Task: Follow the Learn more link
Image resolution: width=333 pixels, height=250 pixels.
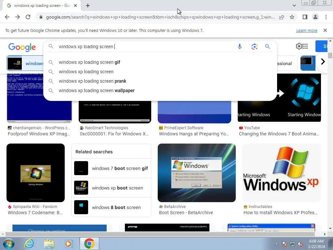Action: click(x=307, y=30)
